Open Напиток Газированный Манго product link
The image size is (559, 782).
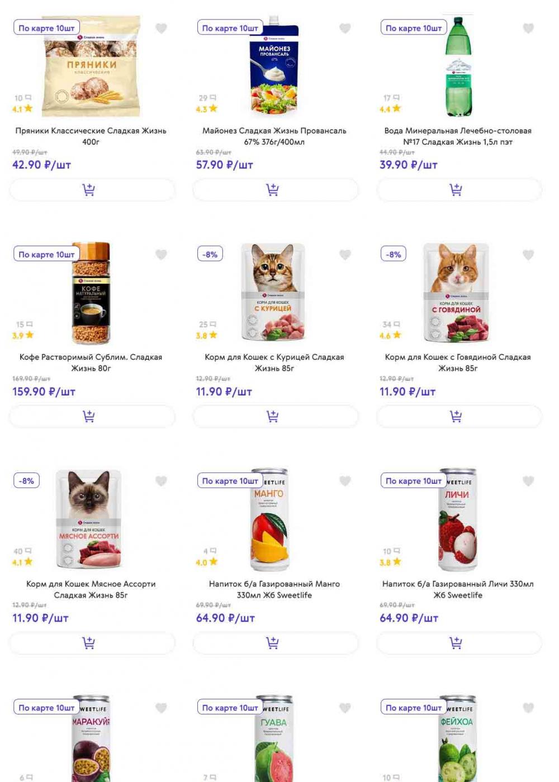274,589
